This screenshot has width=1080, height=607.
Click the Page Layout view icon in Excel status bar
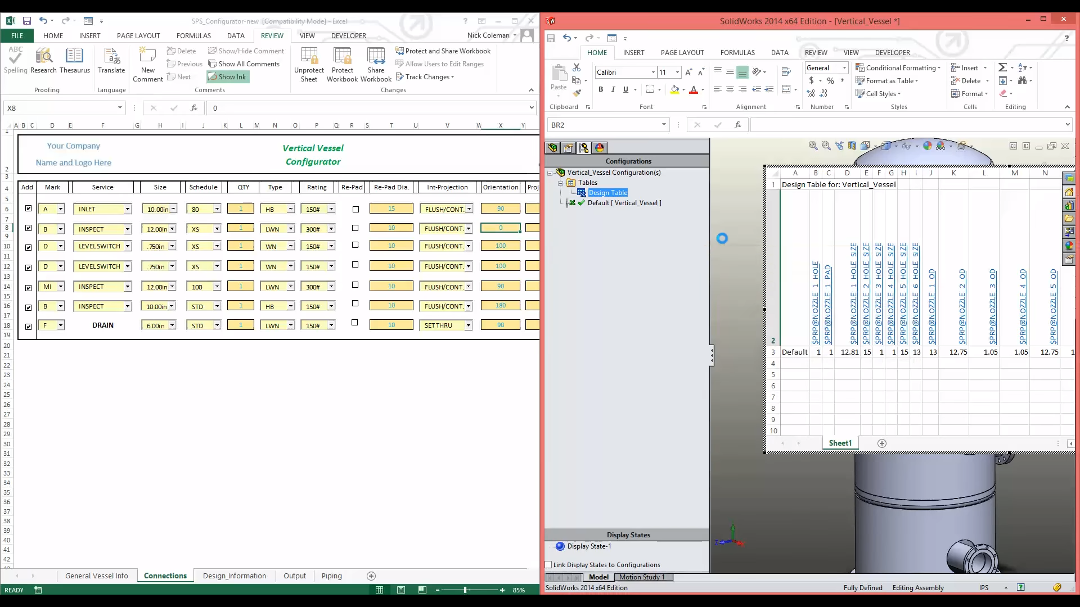click(401, 590)
